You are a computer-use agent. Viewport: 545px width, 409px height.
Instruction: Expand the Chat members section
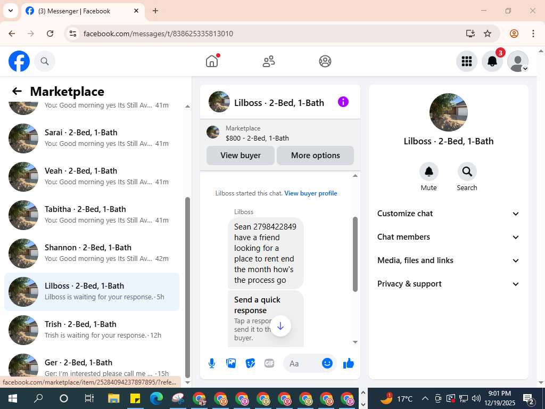pos(448,237)
